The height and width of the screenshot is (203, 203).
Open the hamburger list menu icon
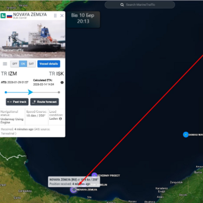click(x=5, y=64)
